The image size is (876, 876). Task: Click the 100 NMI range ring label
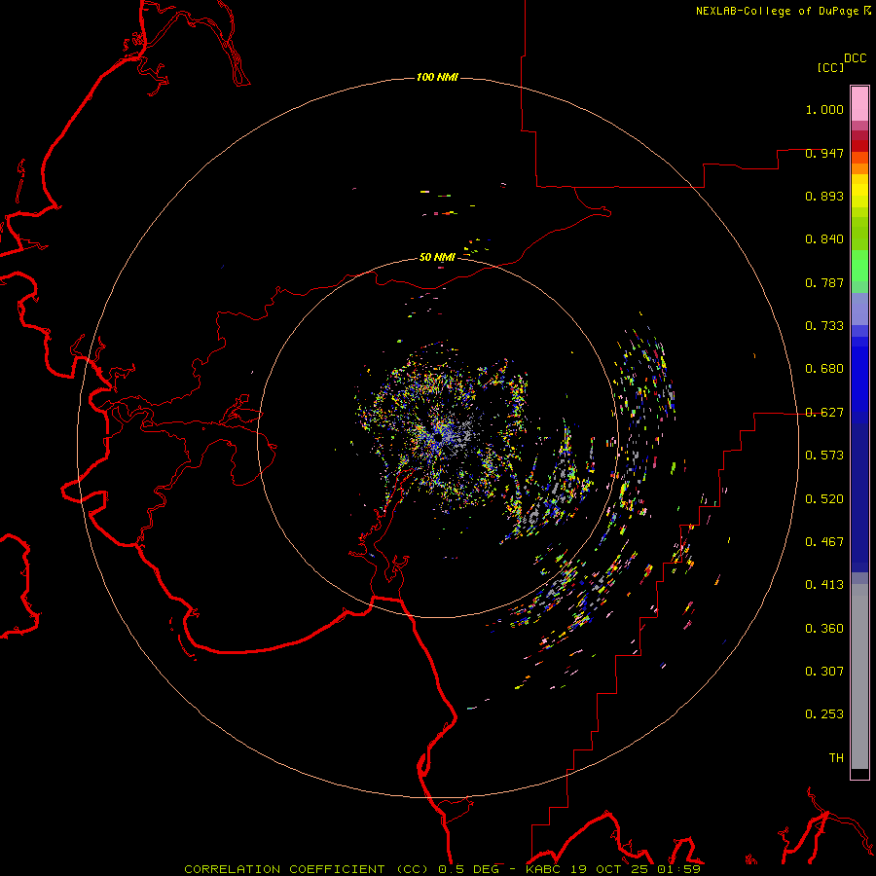(x=437, y=77)
